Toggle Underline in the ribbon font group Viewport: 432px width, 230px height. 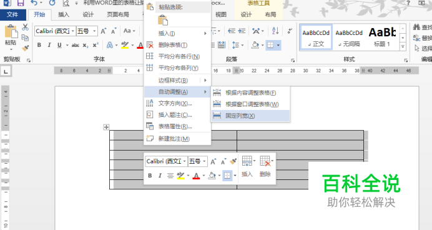[59, 45]
